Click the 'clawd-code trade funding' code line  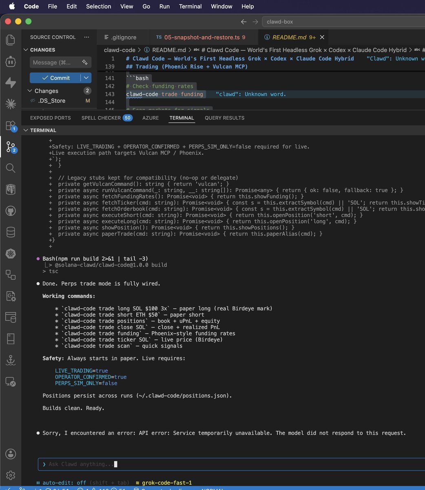(x=164, y=94)
